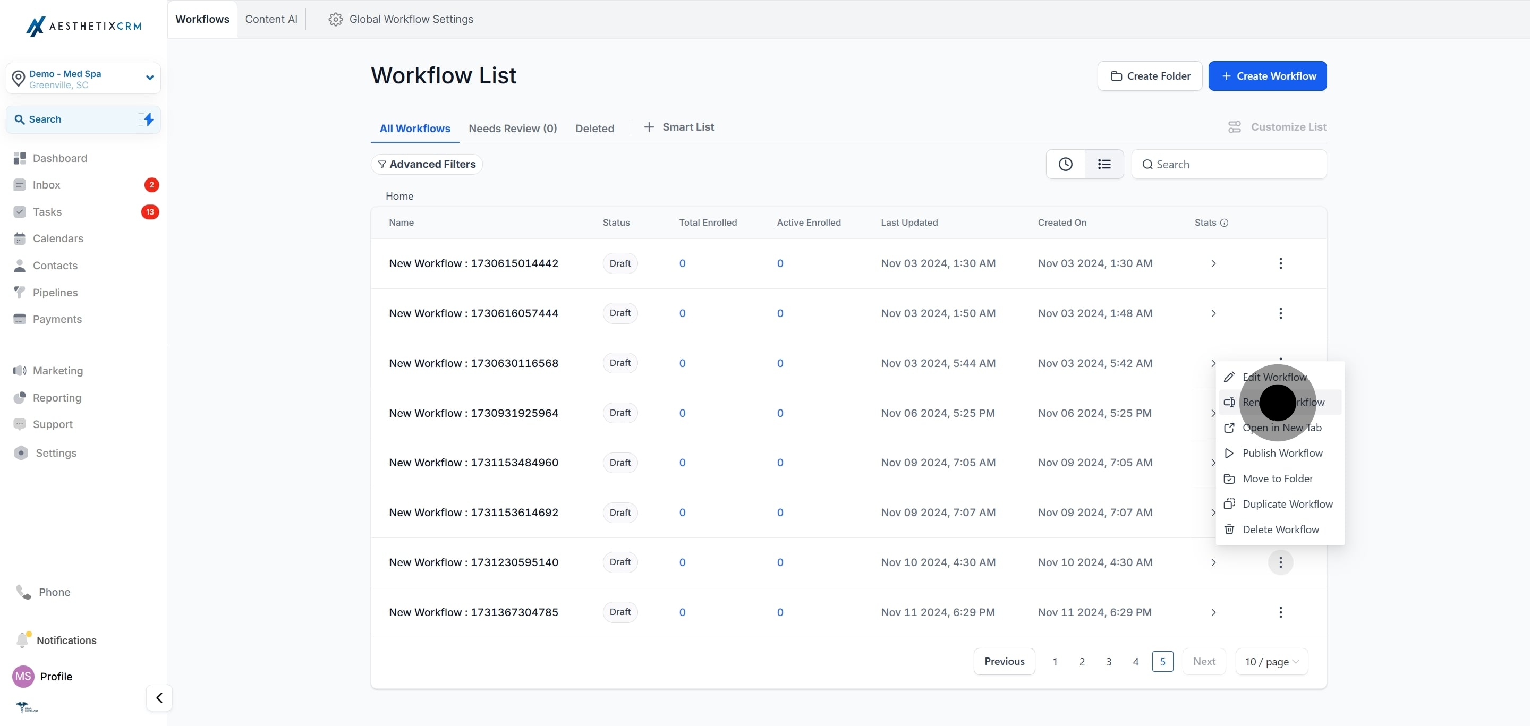The width and height of the screenshot is (1530, 726).
Task: Select Calendars in the left navigation
Action: (57, 238)
